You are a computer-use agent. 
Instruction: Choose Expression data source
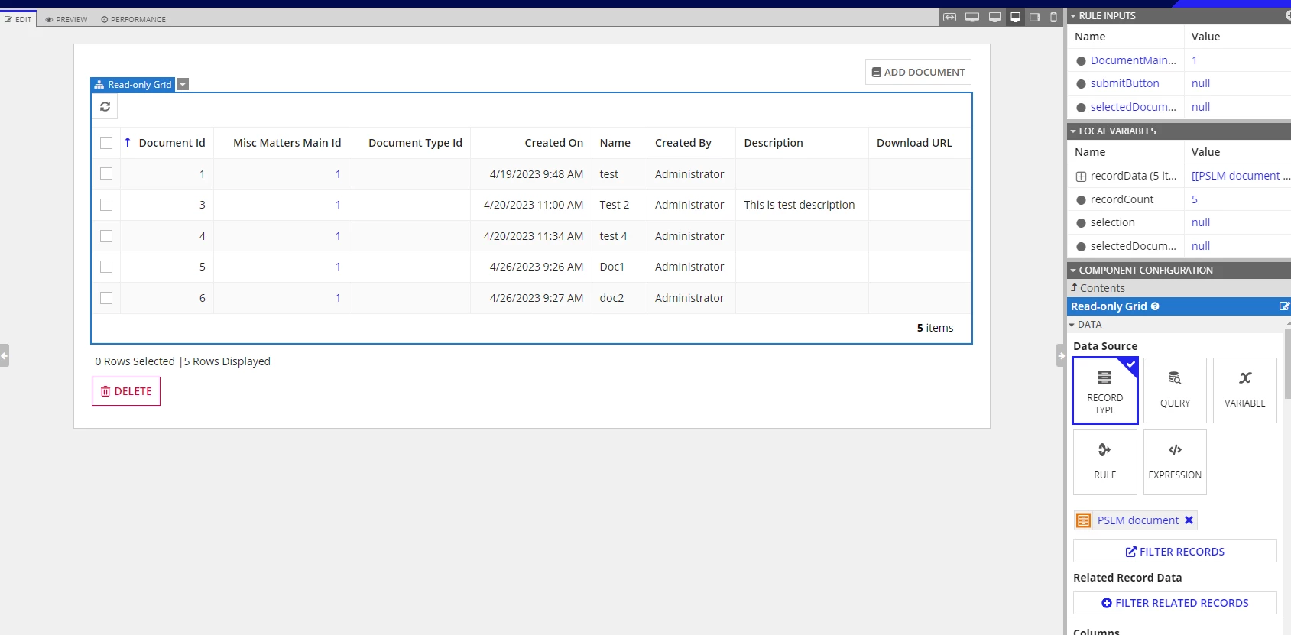[1175, 462]
